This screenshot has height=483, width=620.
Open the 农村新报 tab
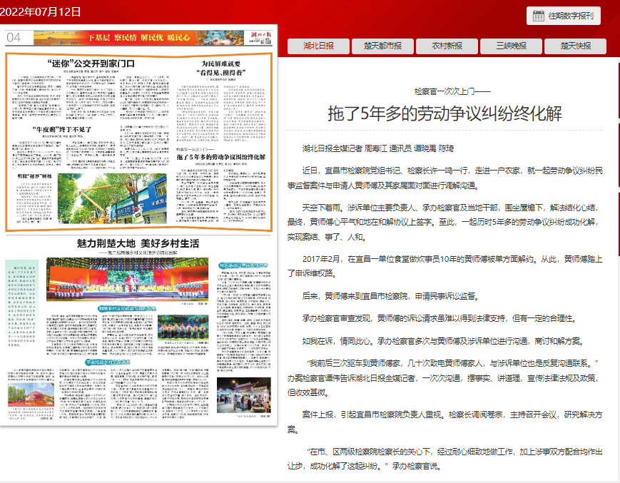(447, 46)
